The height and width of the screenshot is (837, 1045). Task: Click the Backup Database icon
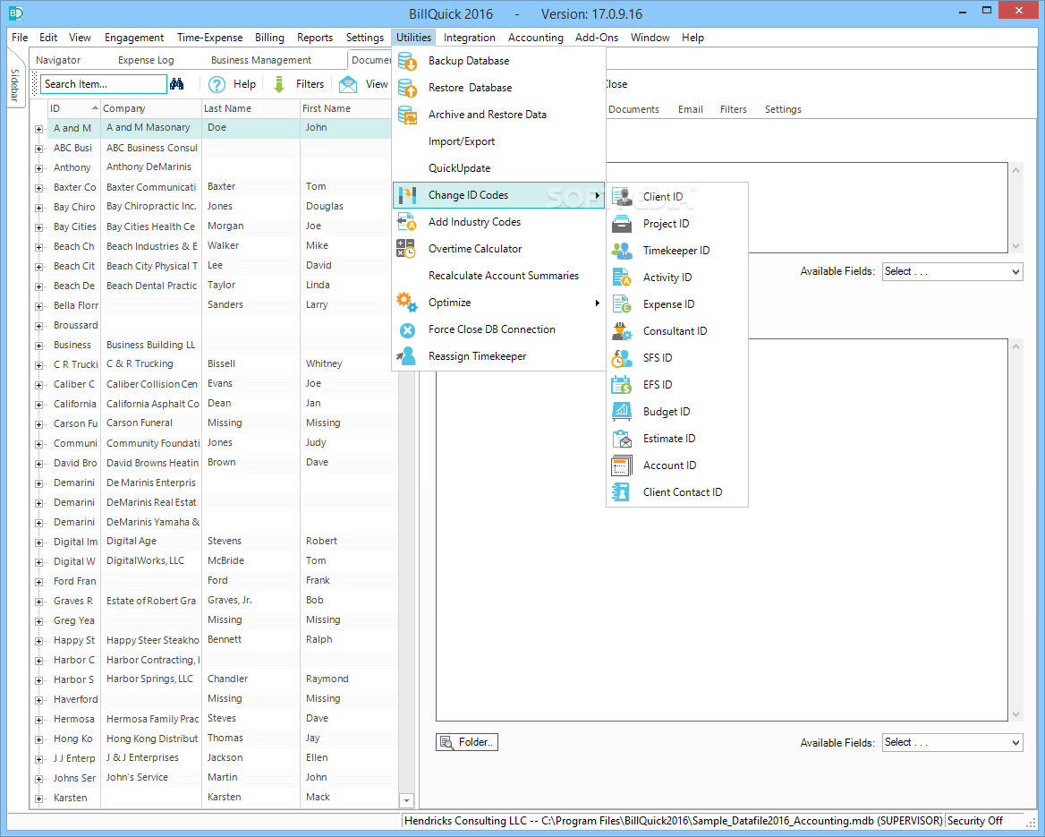tap(407, 62)
